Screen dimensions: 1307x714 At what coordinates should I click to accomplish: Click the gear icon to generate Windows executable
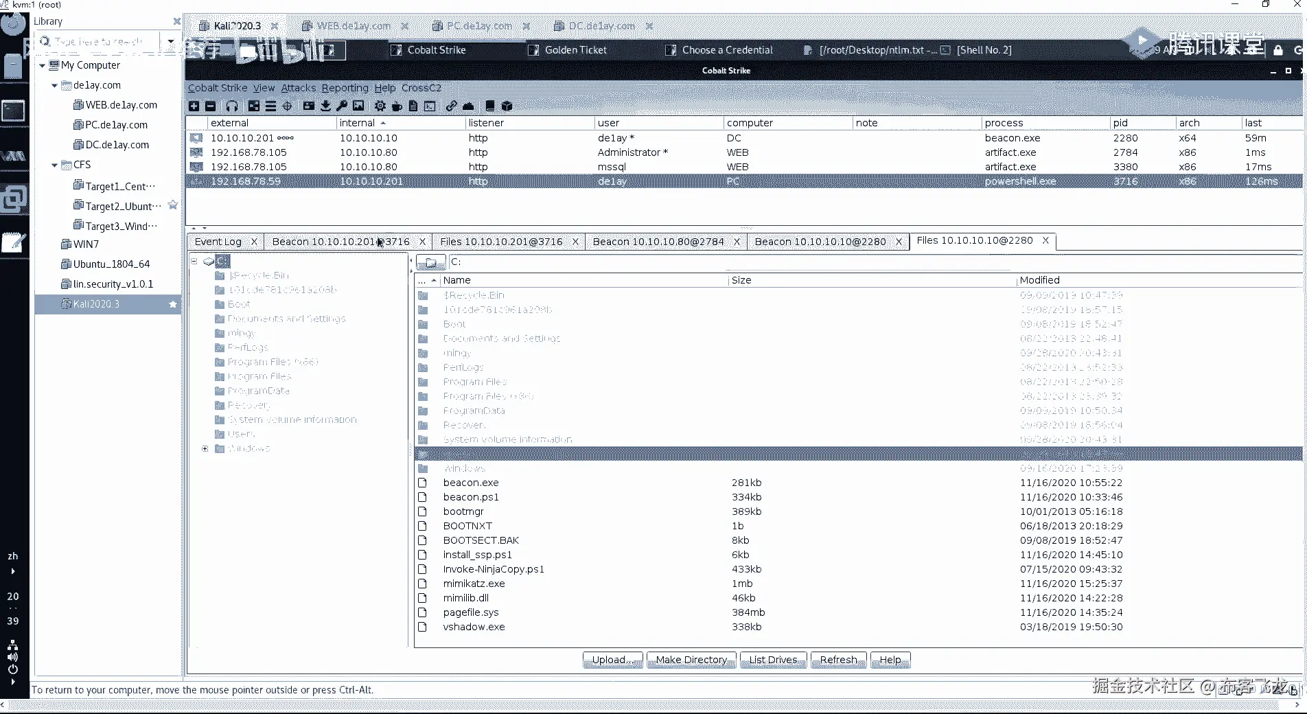pyautogui.click(x=380, y=106)
